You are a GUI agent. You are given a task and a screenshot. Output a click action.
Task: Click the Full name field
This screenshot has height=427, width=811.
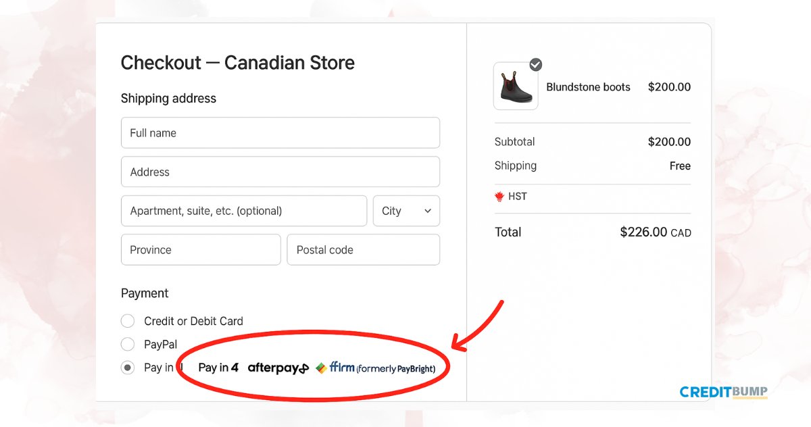coord(280,133)
